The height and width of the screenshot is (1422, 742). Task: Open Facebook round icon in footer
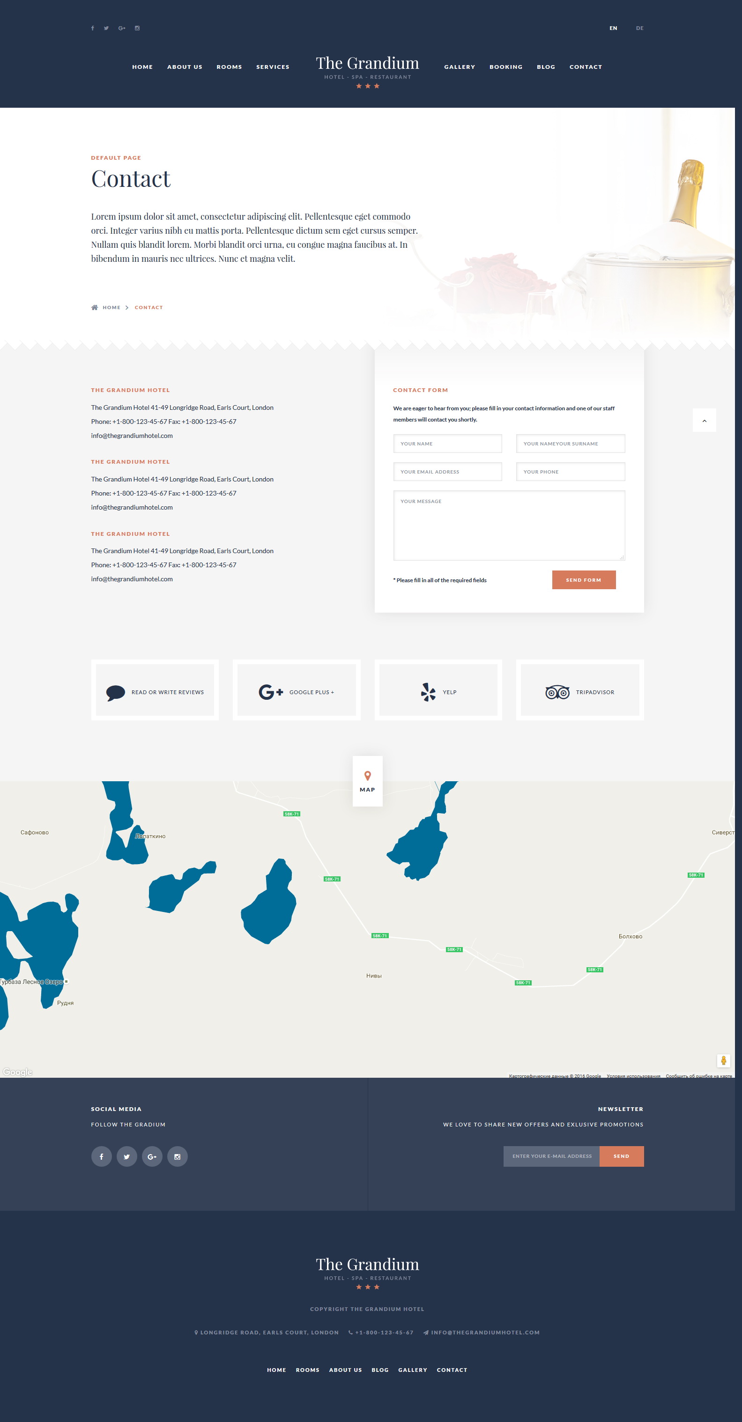point(102,1156)
